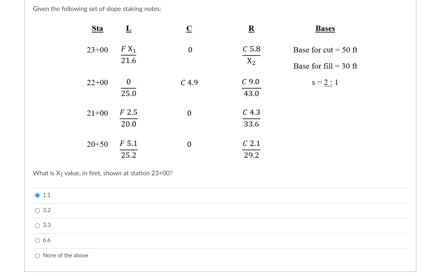Click the station 22+00 label
Screen dimensions: 434x276
pyautogui.click(x=97, y=83)
